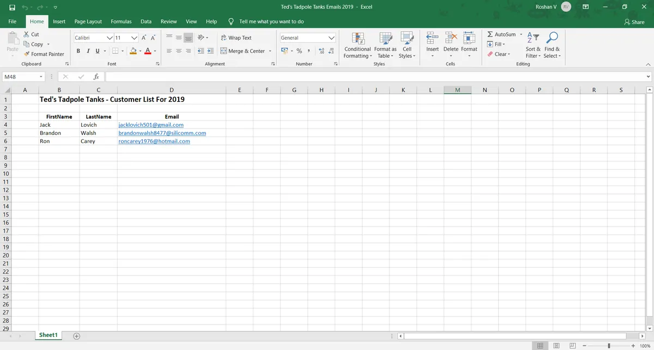Add a new sheet with plus icon
Image resolution: width=654 pixels, height=350 pixels.
click(76, 335)
